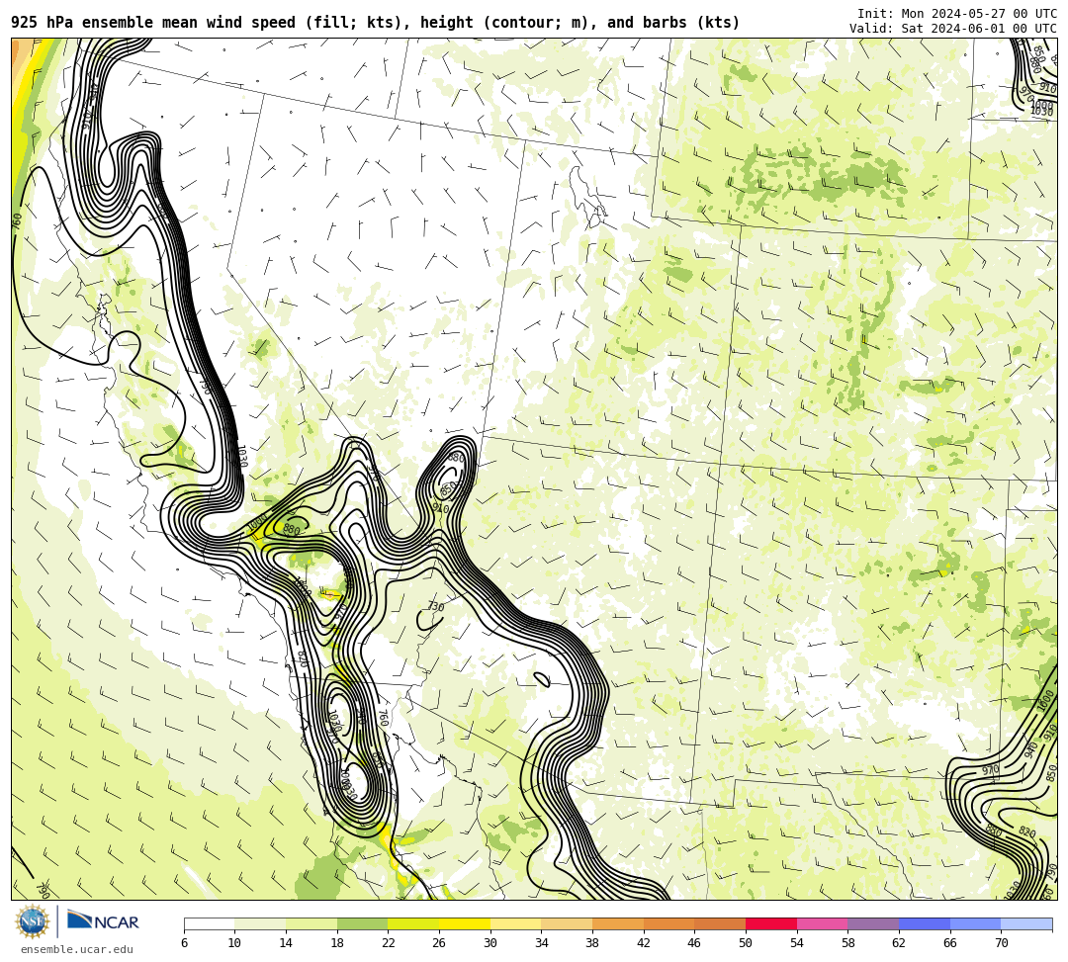Pick the 42–46 kts legend color segment
This screenshot has height=962, width=1068.
pos(668,924)
